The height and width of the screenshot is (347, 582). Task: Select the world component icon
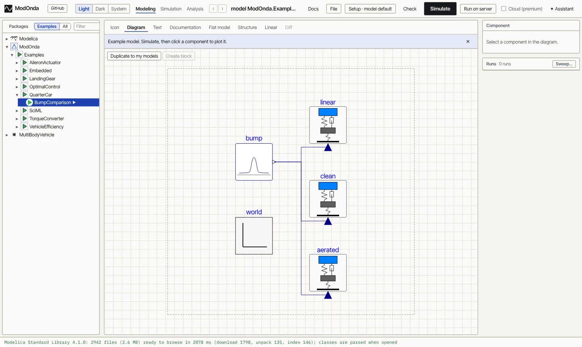[x=254, y=236]
